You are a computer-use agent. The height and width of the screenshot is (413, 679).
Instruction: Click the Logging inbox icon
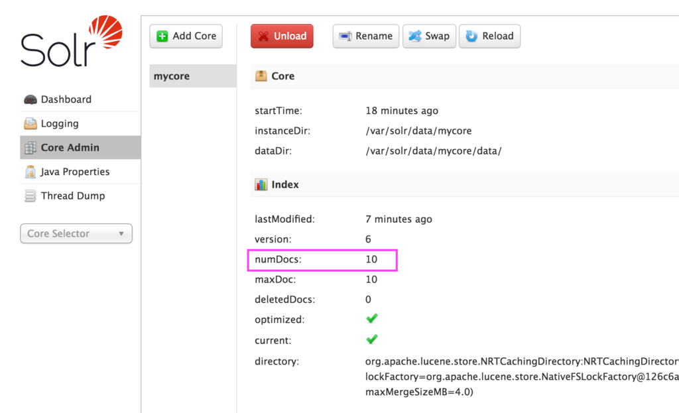point(31,123)
